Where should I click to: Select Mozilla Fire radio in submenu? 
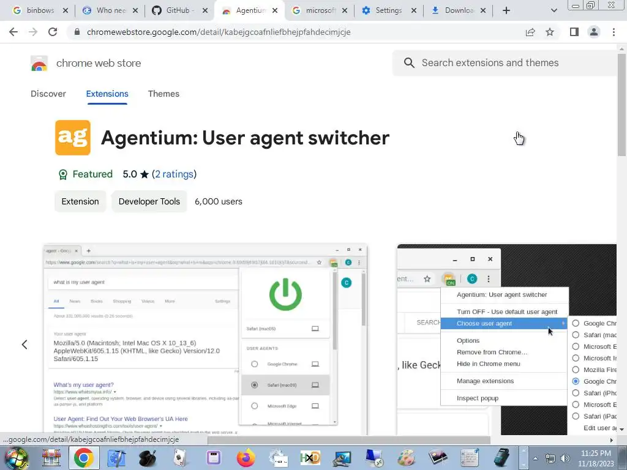pos(576,370)
